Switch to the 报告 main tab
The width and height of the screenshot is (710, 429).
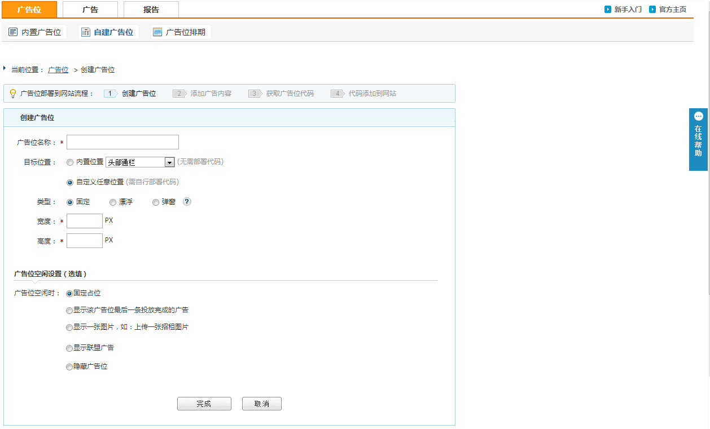[x=151, y=10]
